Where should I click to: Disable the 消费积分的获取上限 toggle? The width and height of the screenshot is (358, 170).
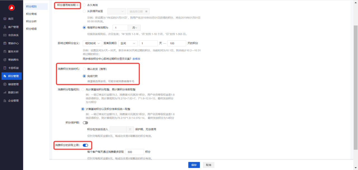tap(85, 145)
